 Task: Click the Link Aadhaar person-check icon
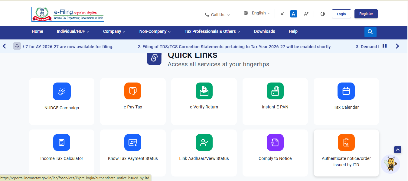[x=204, y=142]
